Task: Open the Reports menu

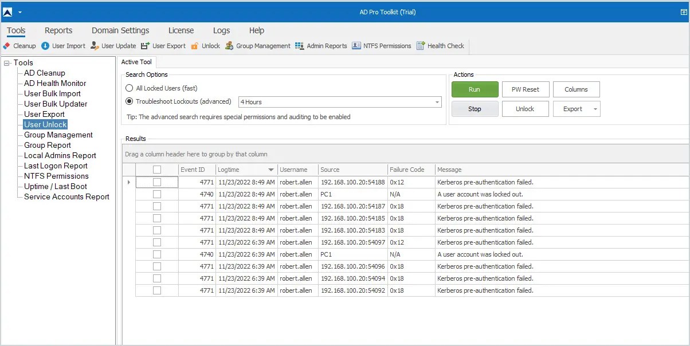Action: [58, 30]
